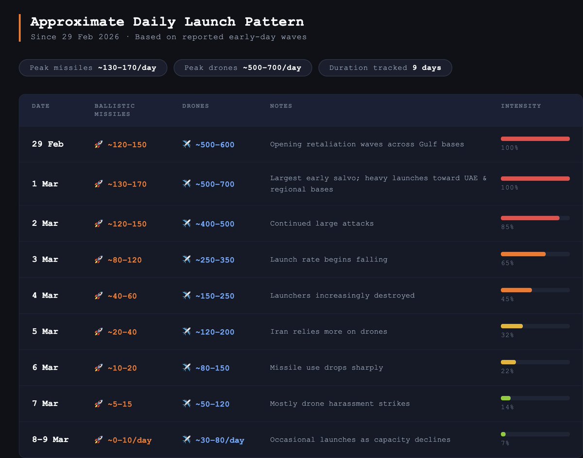This screenshot has width=583, height=458.
Task: Click the 'Launchers increasingly destroyed' note
Action: 342,295
